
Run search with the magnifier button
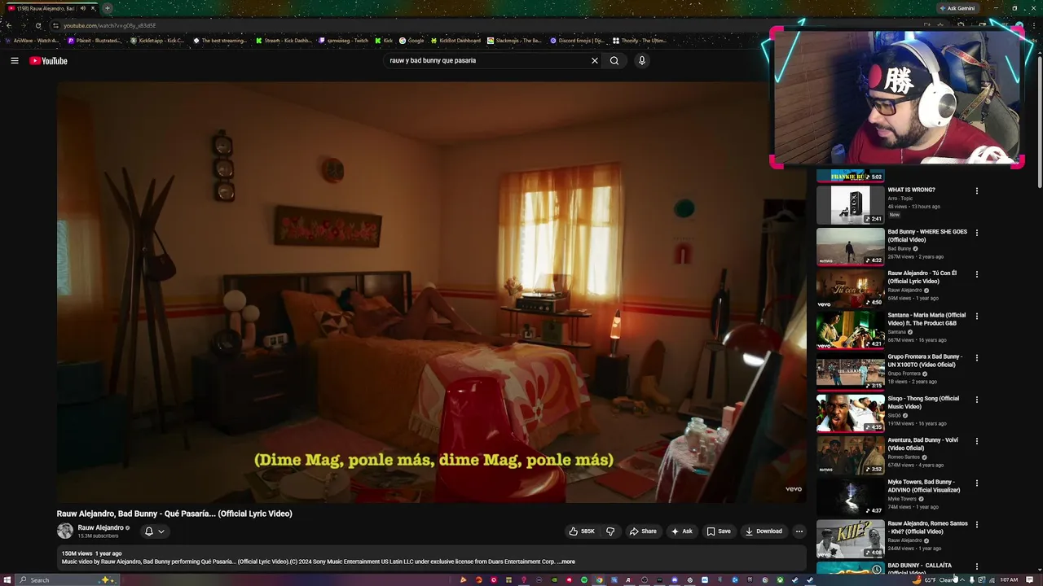614,60
